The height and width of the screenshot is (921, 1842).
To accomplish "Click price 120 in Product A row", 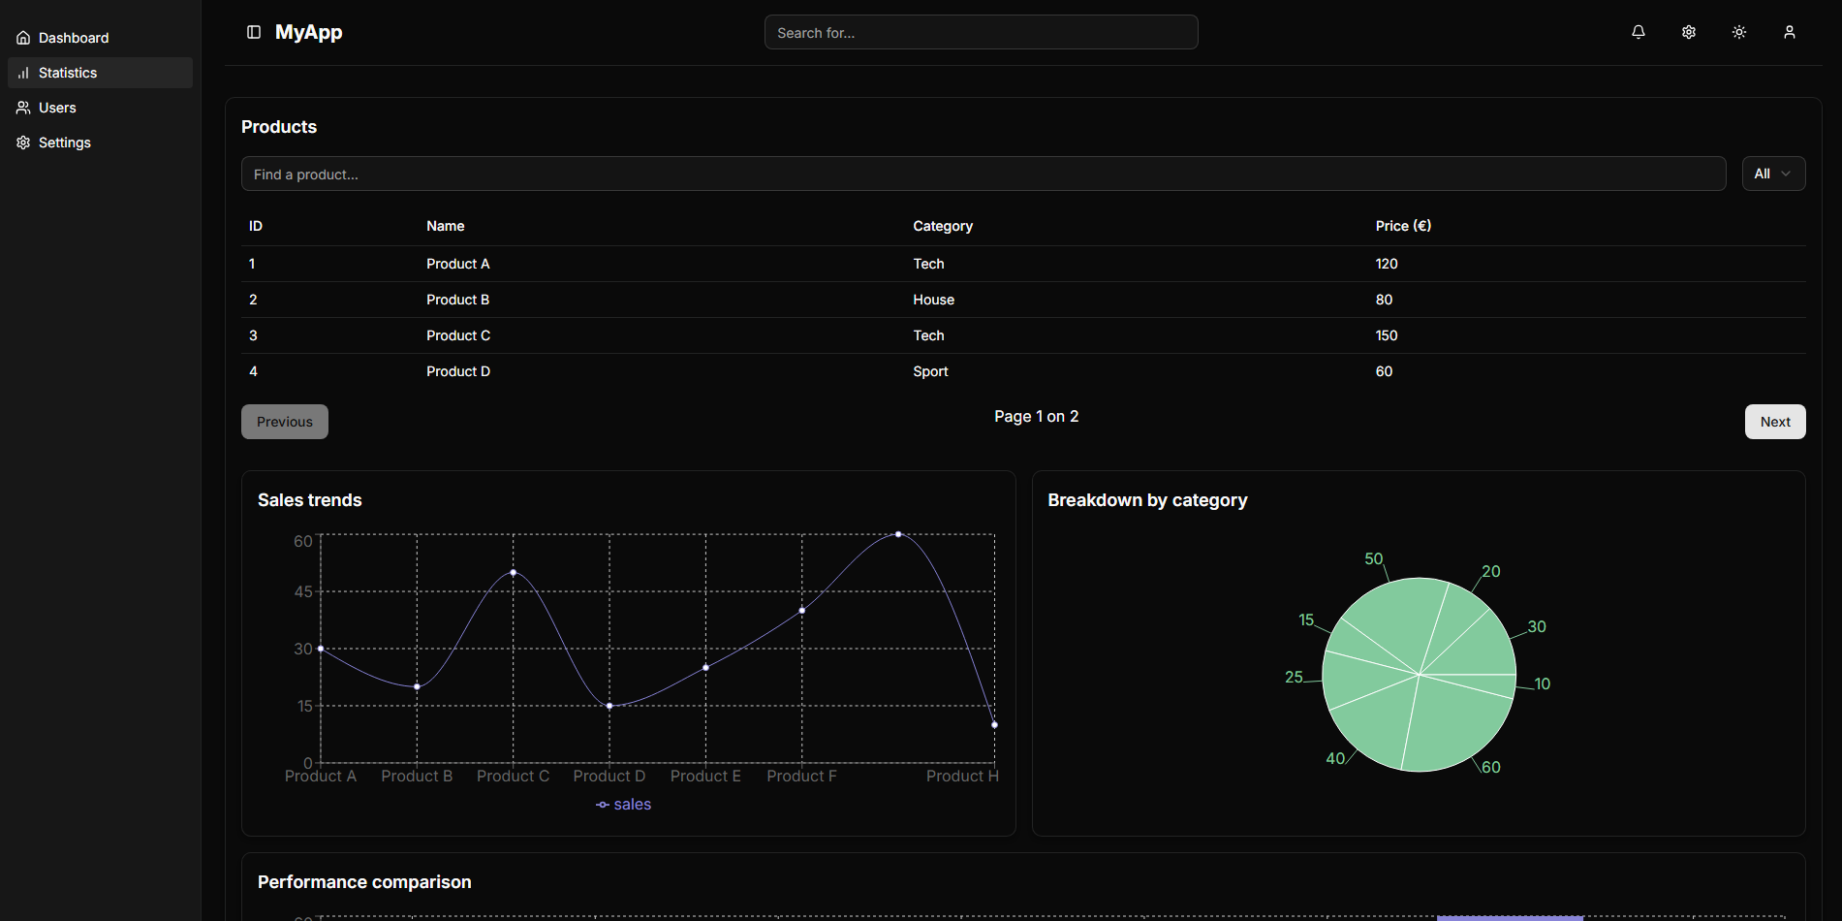I will coord(1387,264).
